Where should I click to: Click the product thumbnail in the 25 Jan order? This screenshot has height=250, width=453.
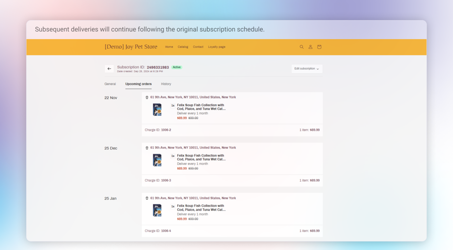pos(157,210)
